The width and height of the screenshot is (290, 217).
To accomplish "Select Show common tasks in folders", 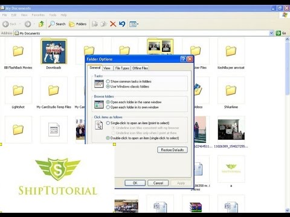I will coord(129,81).
